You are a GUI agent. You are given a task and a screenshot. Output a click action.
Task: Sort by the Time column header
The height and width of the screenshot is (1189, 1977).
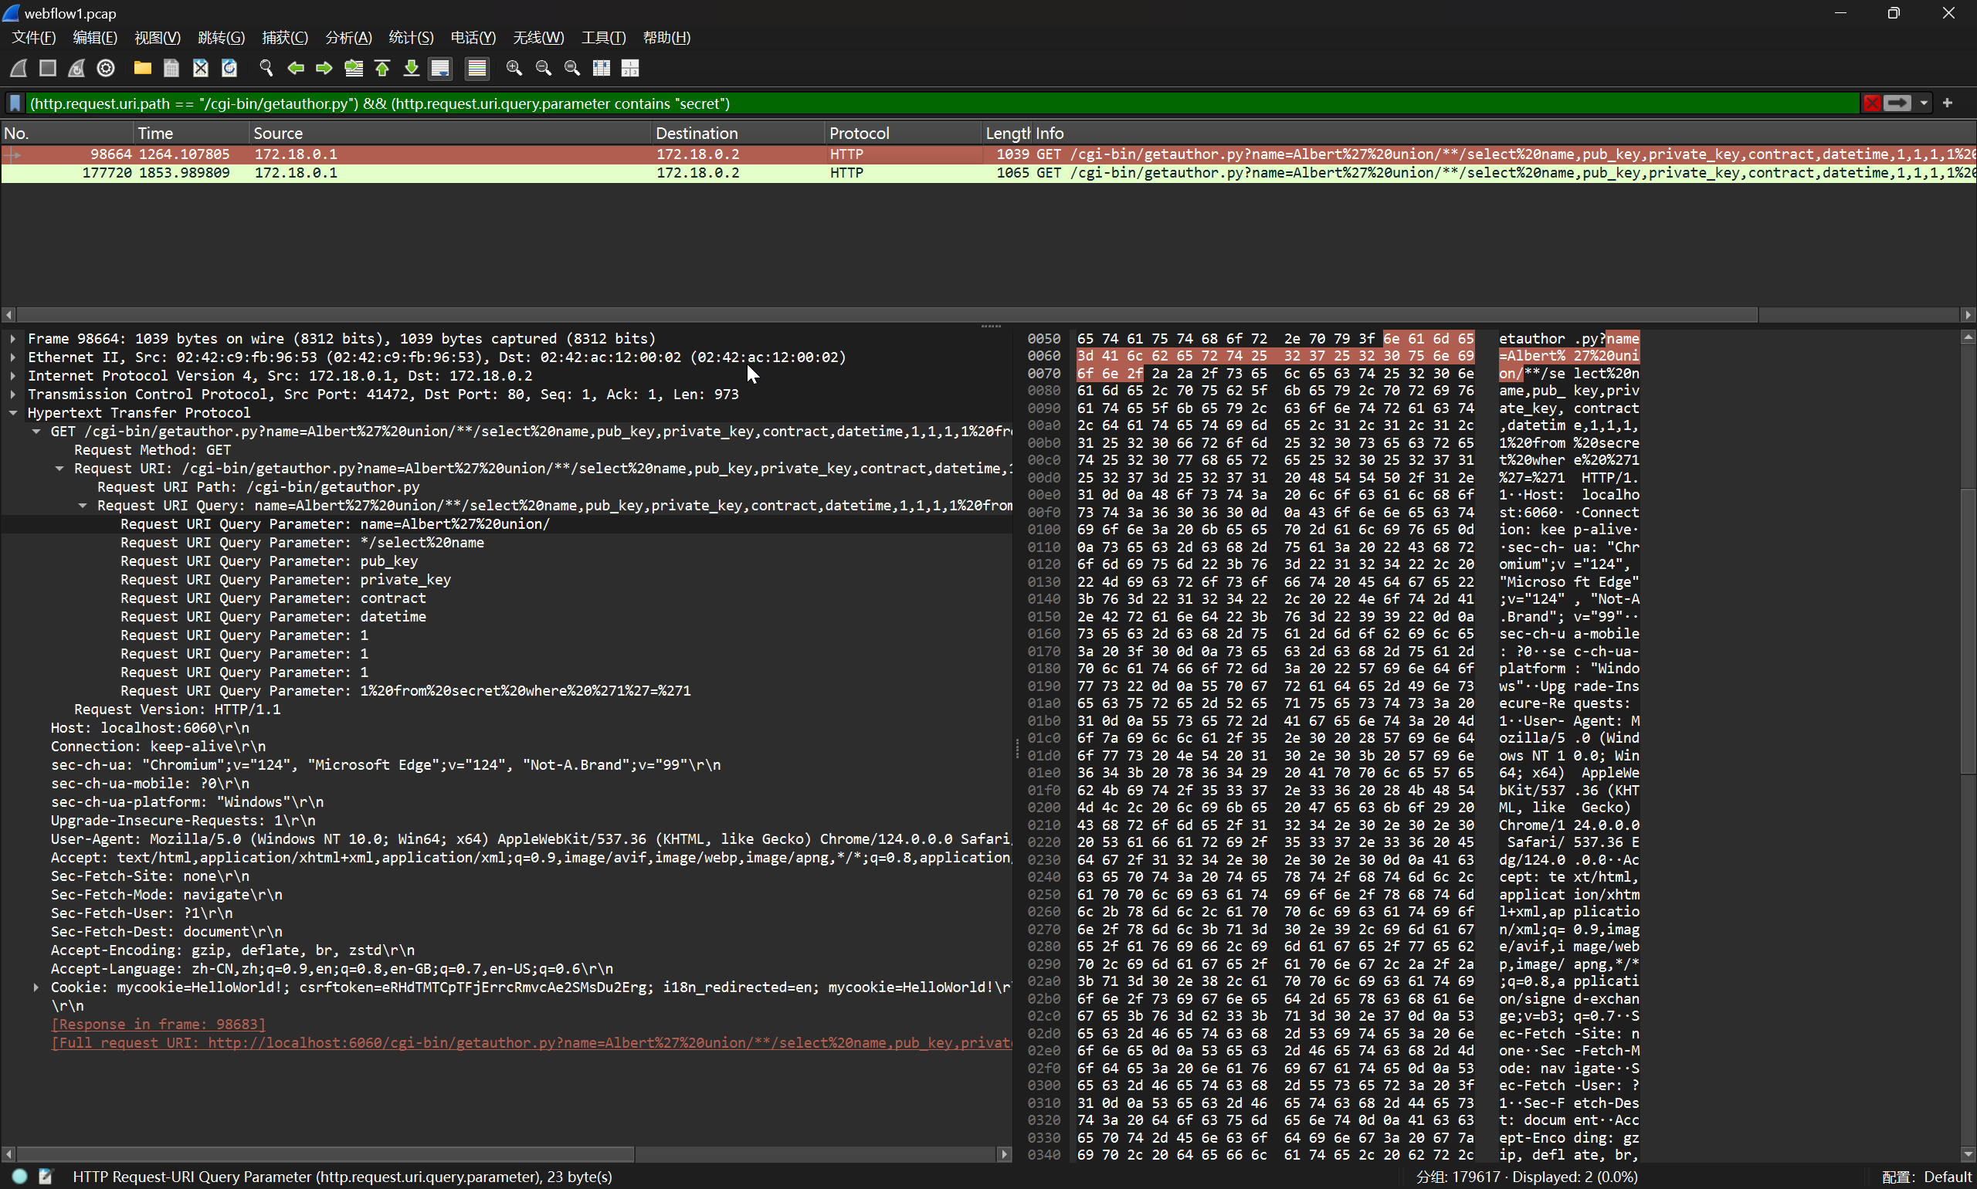click(x=191, y=133)
